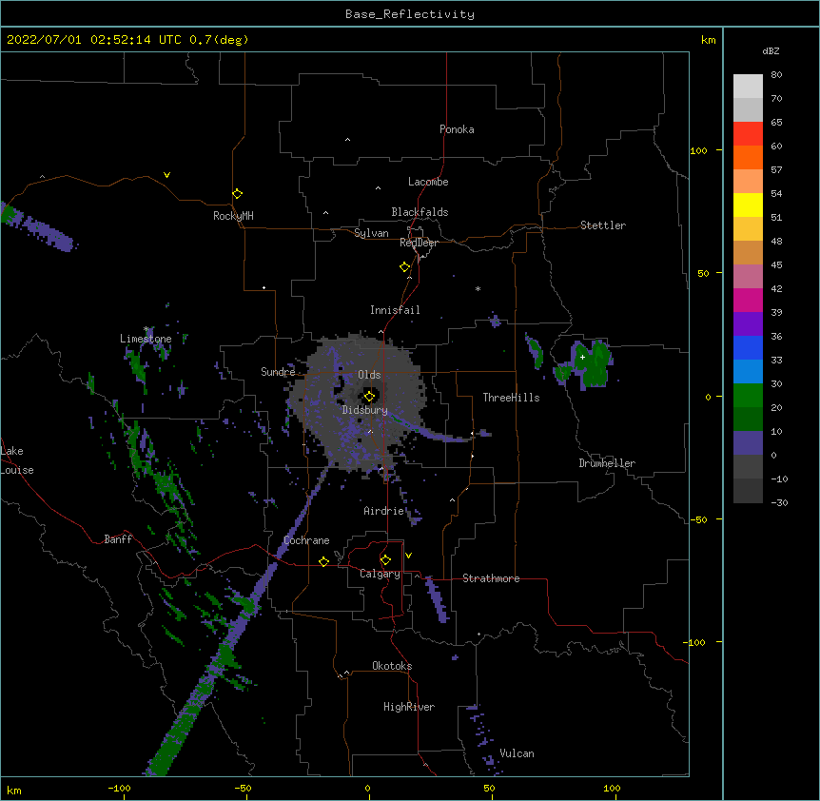820x801 pixels.
Task: Click the RockyMH label
Action: coord(233,216)
